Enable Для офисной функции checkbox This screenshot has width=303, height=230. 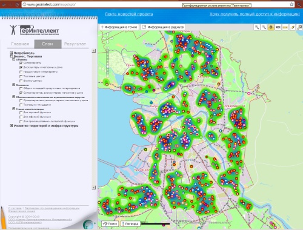pos(21,117)
